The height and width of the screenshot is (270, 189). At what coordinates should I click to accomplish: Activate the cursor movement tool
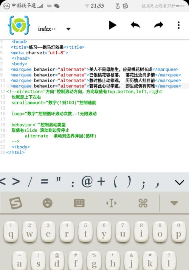pyautogui.click(x=111, y=203)
